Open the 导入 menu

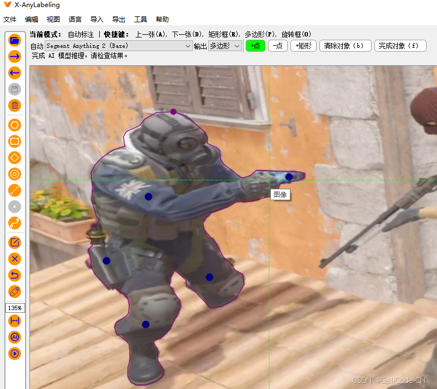coord(96,20)
